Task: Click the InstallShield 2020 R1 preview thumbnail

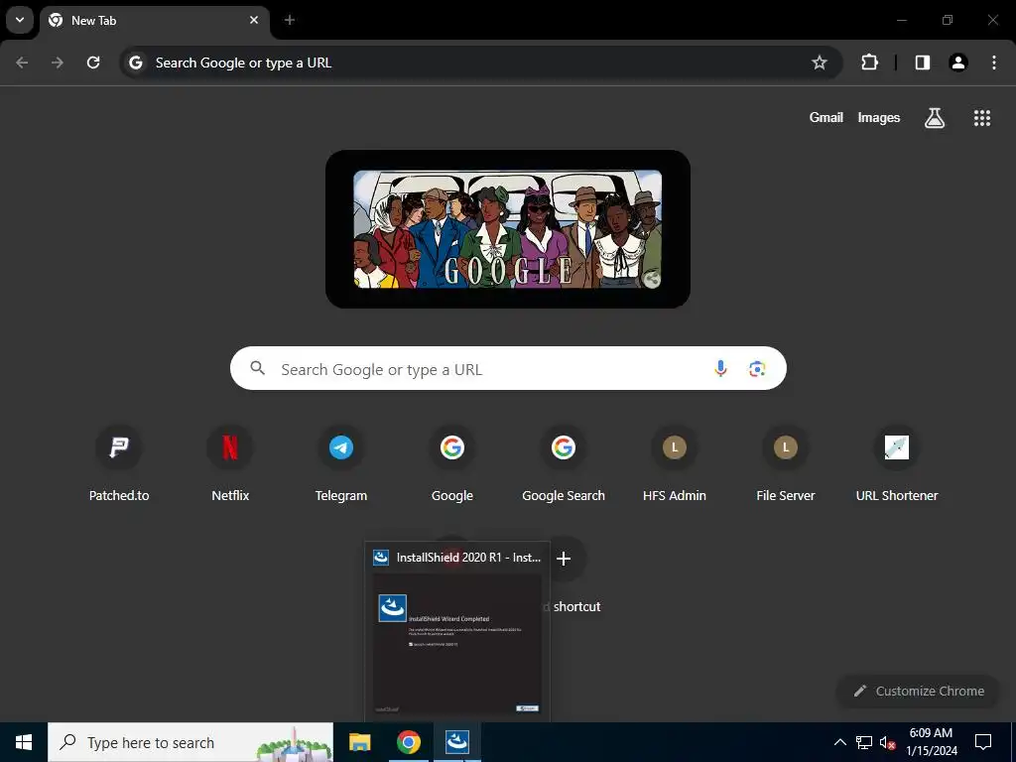Action: tap(456, 644)
